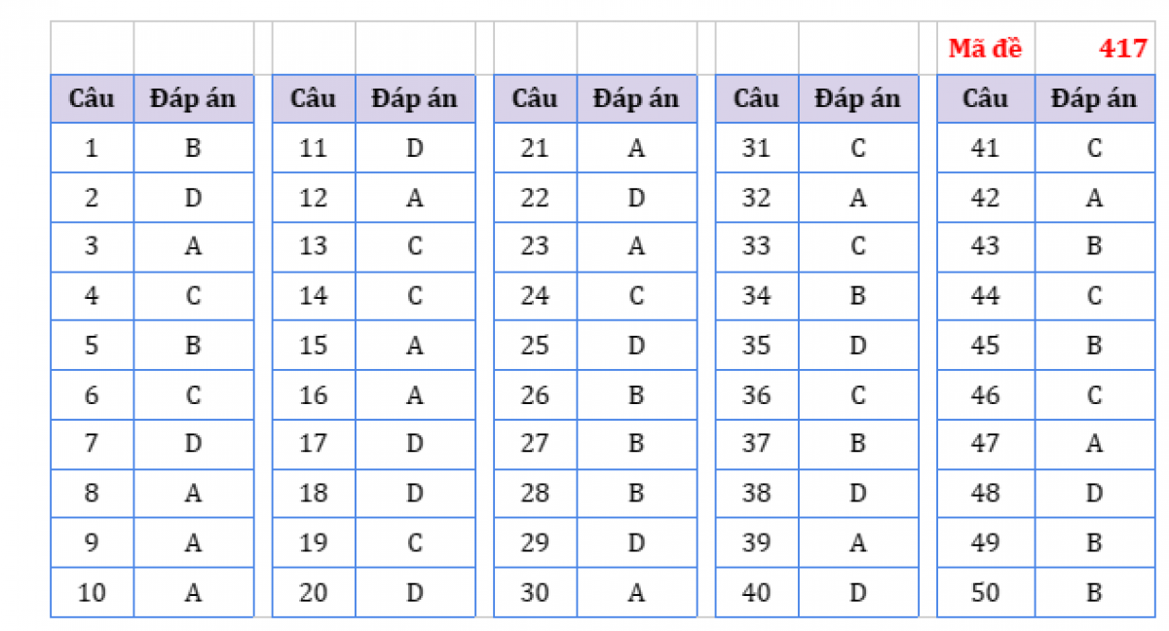Screen dimensions: 1169x631
Task: Click the question 31 number cell
Action: (757, 148)
